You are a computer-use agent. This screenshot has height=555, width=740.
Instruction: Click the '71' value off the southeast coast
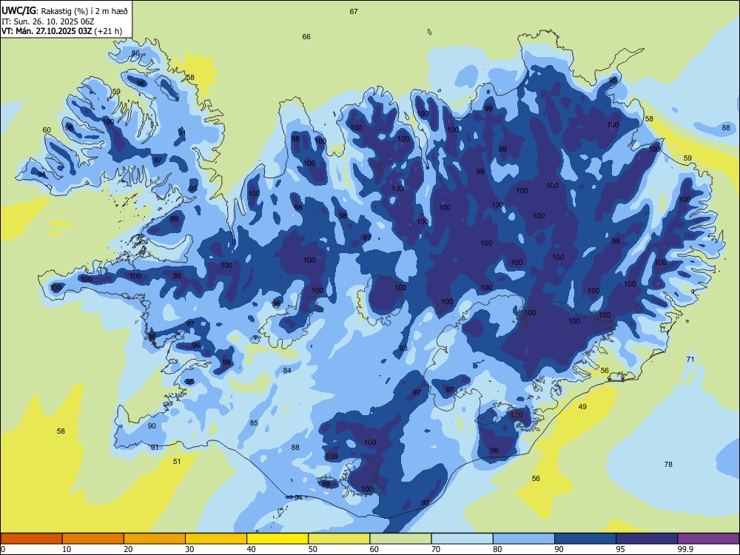click(690, 359)
